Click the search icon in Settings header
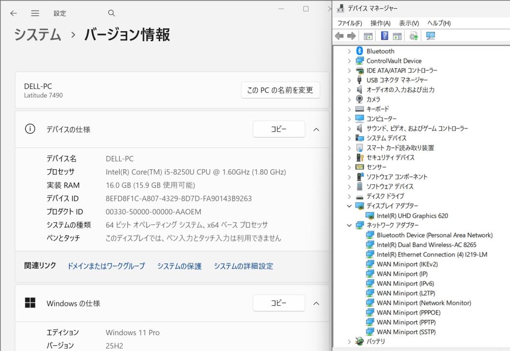Screen dimensions: 510x351 point(111,13)
